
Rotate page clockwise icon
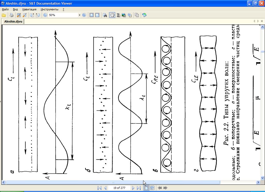[32, 15]
